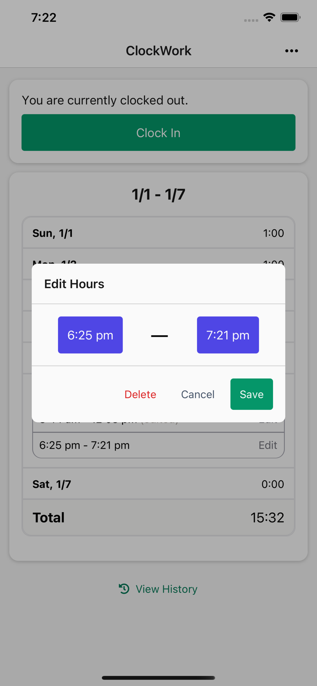The width and height of the screenshot is (317, 686).
Task: Tap the Total hours row showing 15:32
Action: tap(158, 517)
